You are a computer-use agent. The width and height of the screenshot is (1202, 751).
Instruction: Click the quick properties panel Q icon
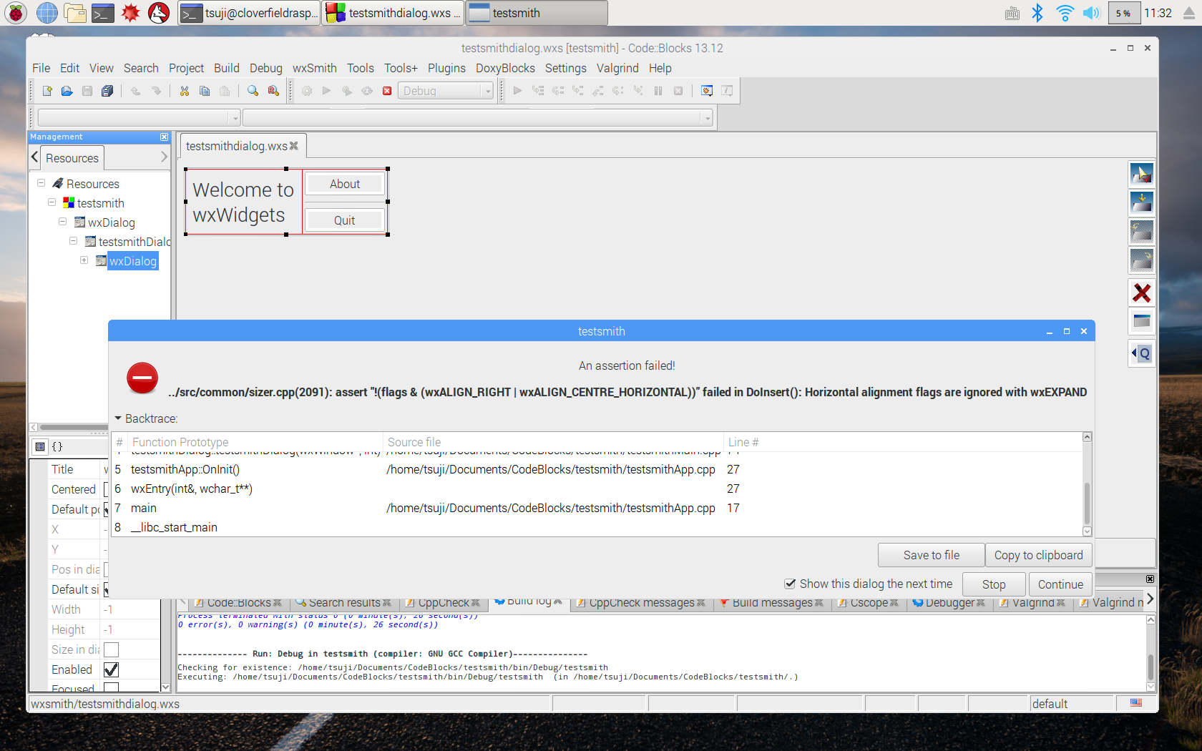click(x=1142, y=353)
